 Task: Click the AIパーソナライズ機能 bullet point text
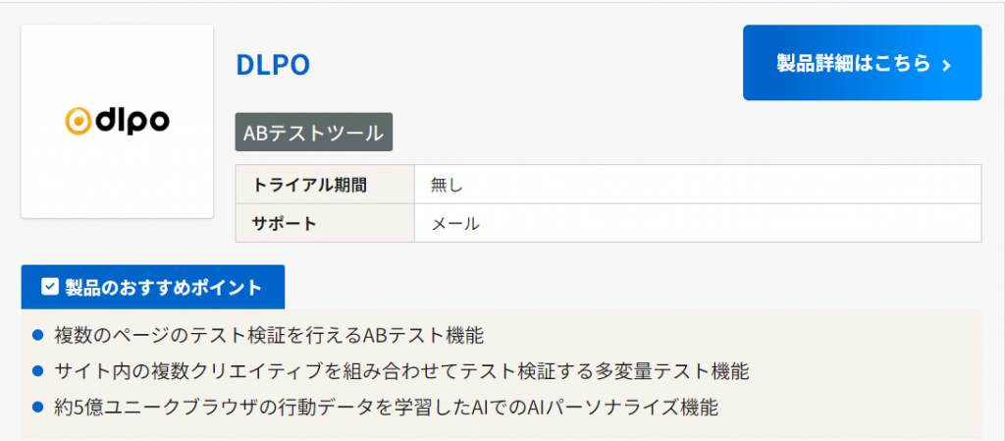[387, 407]
